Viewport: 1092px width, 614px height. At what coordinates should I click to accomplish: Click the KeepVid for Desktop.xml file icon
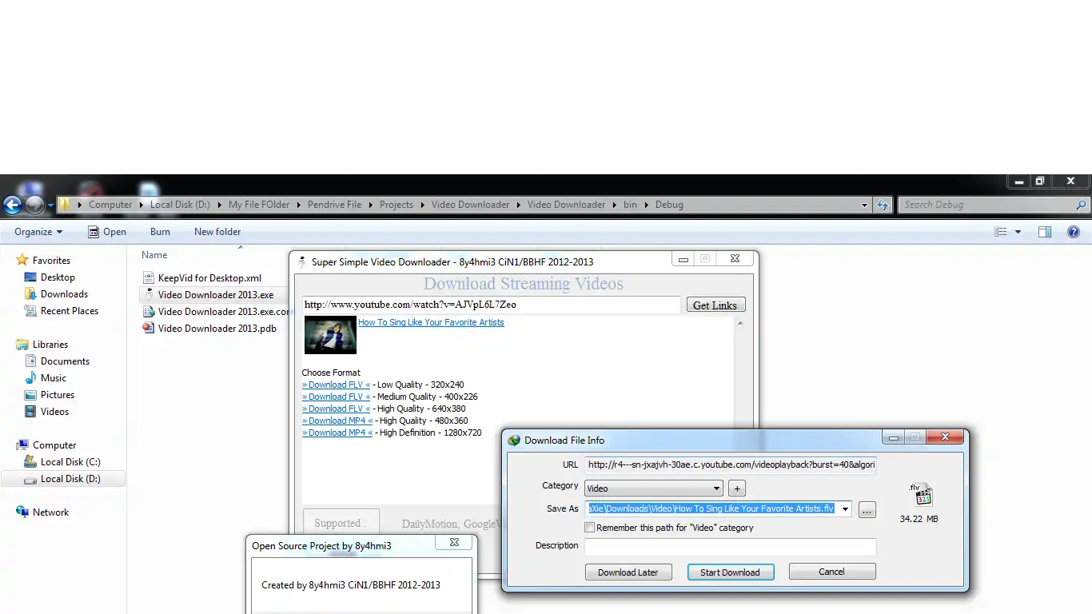click(148, 277)
